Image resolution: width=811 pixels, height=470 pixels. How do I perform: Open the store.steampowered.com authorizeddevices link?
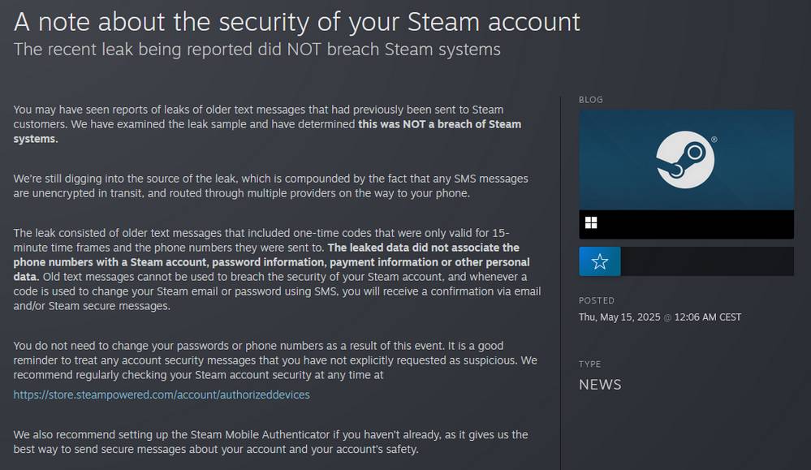[x=162, y=395]
